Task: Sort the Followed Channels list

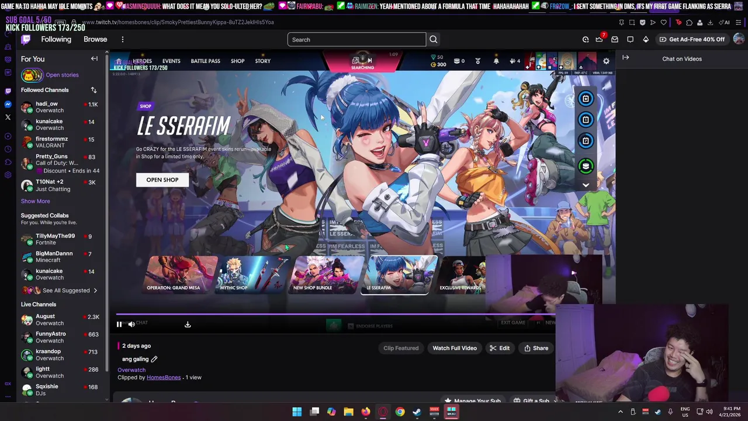Action: [x=93, y=90]
